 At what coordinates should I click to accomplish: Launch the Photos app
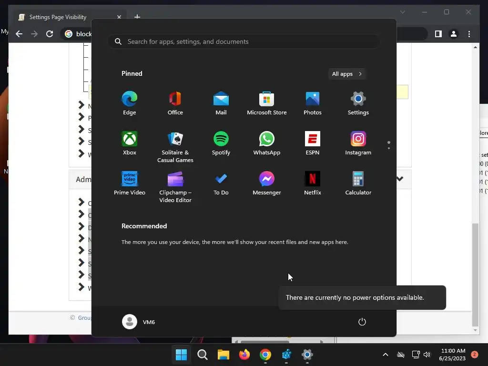(x=313, y=103)
